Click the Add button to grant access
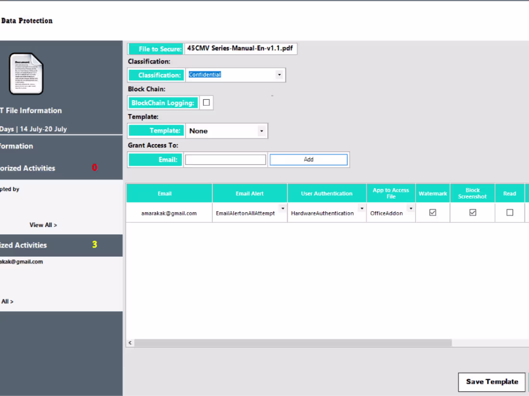 click(x=308, y=159)
